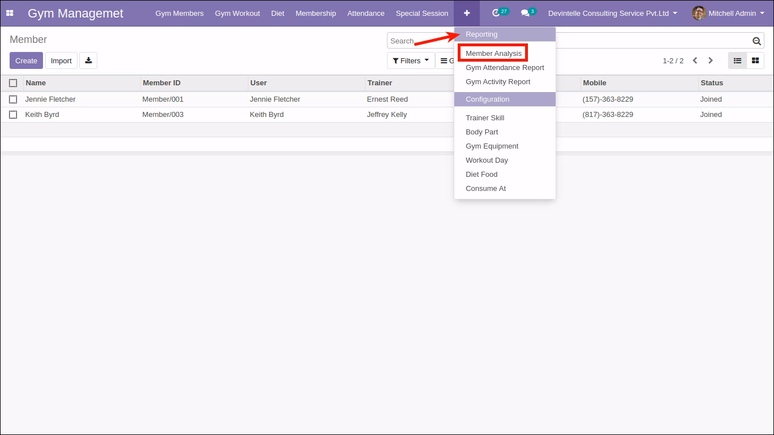Click the download export icon button
Image resolution: width=774 pixels, height=435 pixels.
pyautogui.click(x=88, y=60)
